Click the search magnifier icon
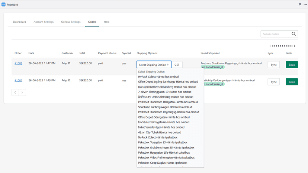308x173 pixels. pyautogui.click(x=293, y=34)
